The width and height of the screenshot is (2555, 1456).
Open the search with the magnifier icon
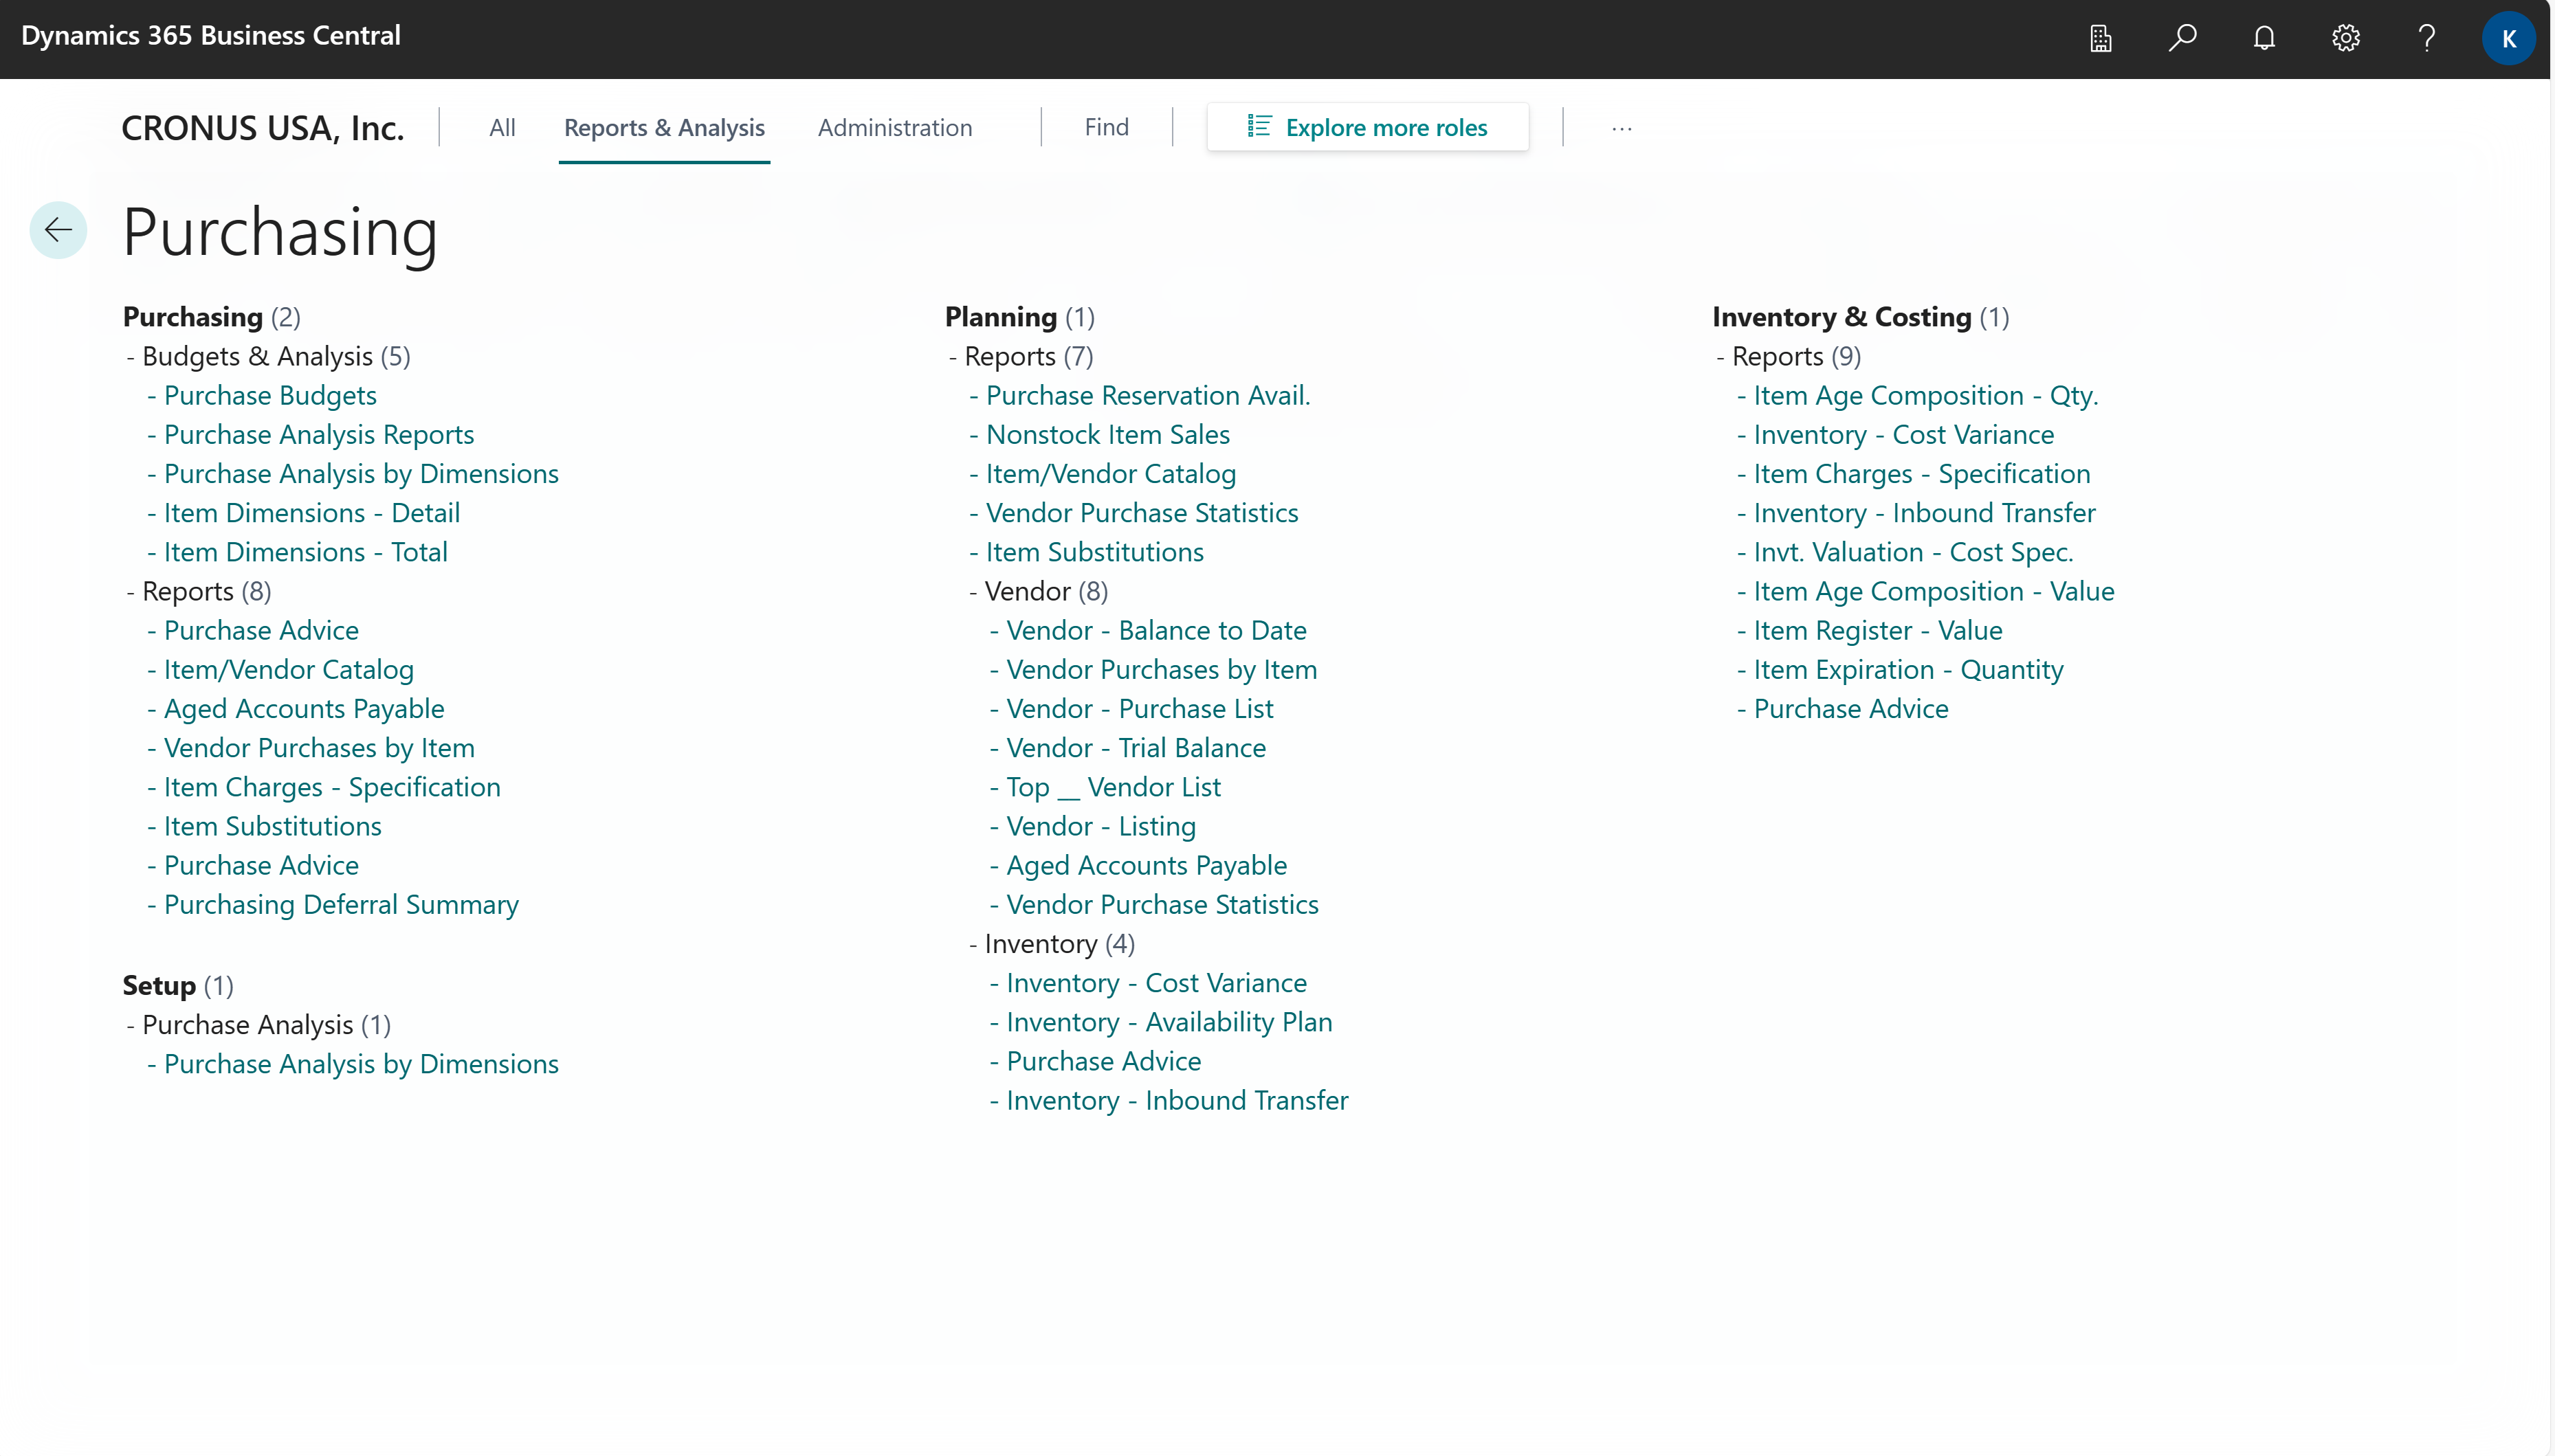(x=2182, y=38)
